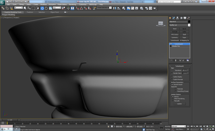Screen dimensions: 215x131
Task: Click the object color swatch
Action: [189, 22]
